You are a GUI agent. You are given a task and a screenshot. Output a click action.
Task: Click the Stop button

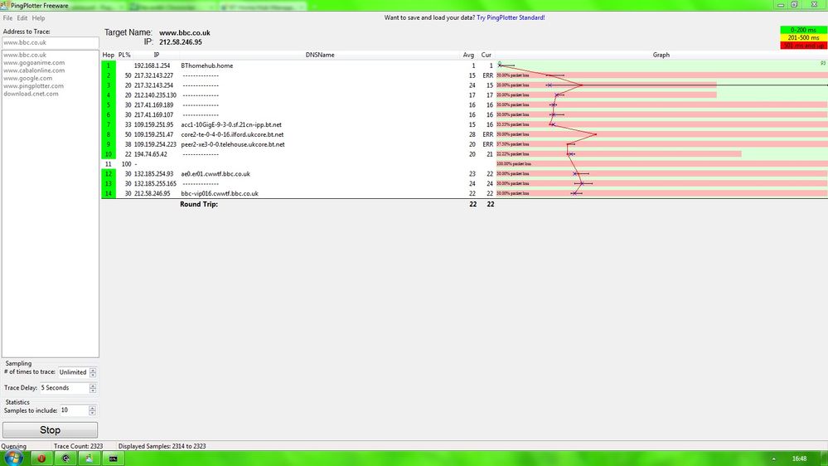tap(51, 430)
